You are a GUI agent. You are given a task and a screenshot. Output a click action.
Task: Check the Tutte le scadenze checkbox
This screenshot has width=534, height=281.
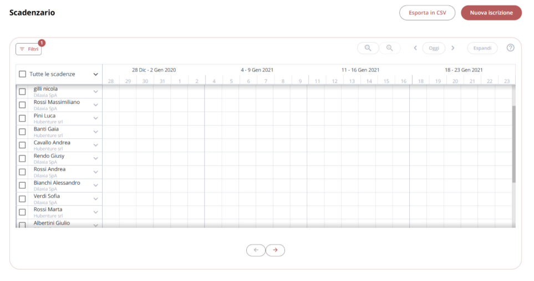[x=23, y=74]
